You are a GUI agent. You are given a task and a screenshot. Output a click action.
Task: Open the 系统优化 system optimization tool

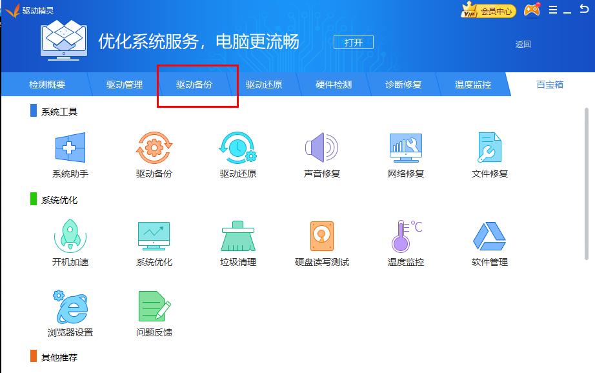(154, 242)
